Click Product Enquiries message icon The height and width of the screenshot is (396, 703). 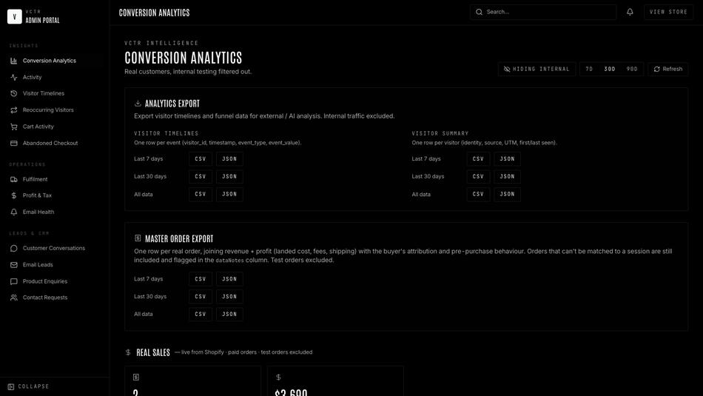pos(14,281)
